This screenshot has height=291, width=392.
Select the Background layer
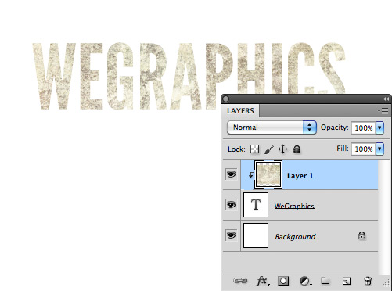pos(300,236)
